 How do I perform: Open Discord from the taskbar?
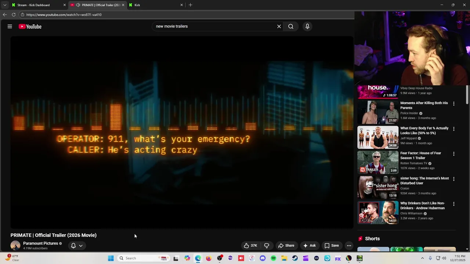click(263, 258)
